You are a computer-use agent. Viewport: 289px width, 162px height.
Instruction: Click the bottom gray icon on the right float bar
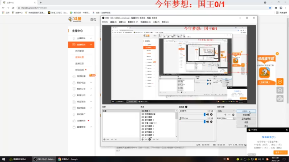280,99
